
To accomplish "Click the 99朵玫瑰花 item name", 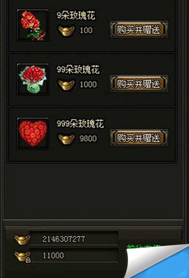I will [x=78, y=69].
